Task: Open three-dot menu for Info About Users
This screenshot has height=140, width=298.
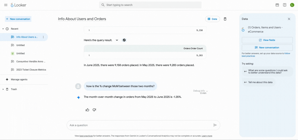Action: click(43, 37)
